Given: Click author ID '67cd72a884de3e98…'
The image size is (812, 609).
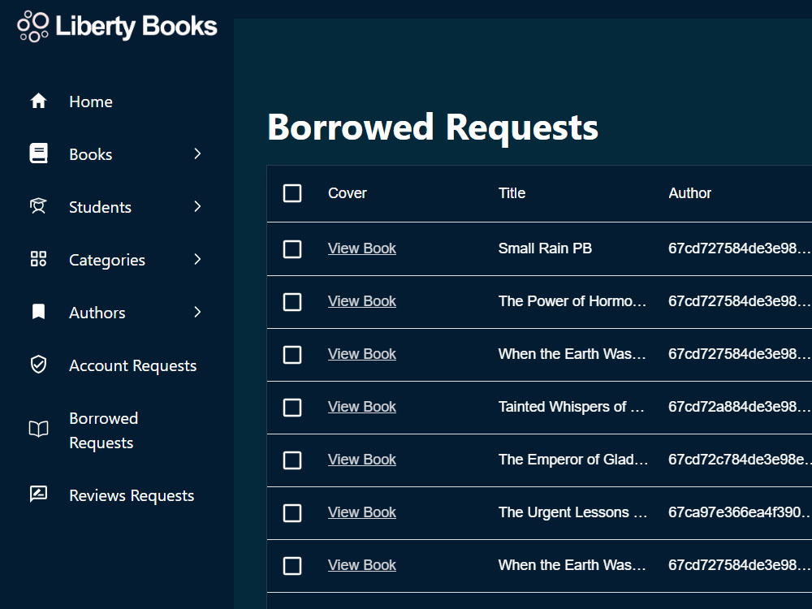Looking at the screenshot, I should [740, 407].
